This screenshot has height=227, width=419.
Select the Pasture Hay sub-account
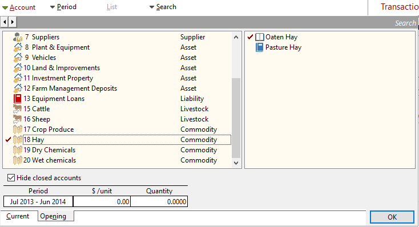[283, 47]
